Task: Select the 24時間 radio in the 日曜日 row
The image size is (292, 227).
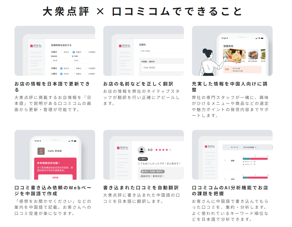Action: (x=86, y=52)
